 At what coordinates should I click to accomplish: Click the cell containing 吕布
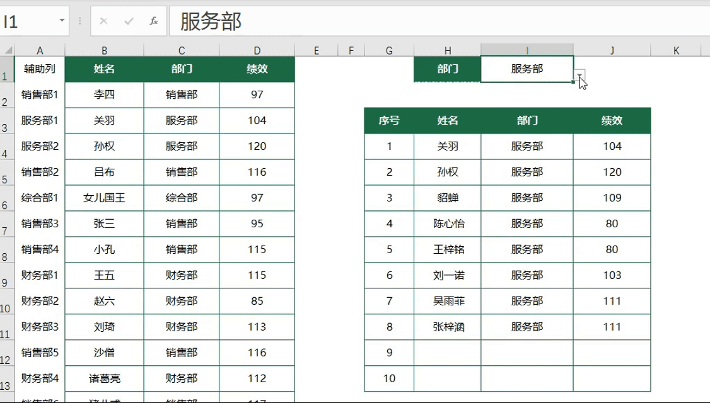(104, 172)
